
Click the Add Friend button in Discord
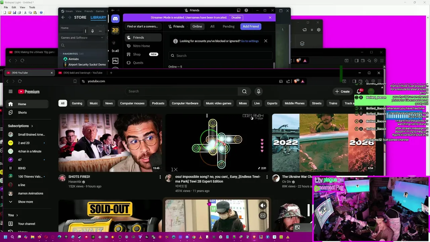click(x=251, y=27)
